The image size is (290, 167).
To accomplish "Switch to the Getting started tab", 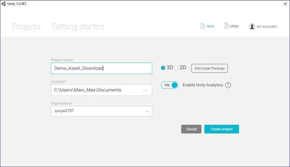I will tap(78, 27).
